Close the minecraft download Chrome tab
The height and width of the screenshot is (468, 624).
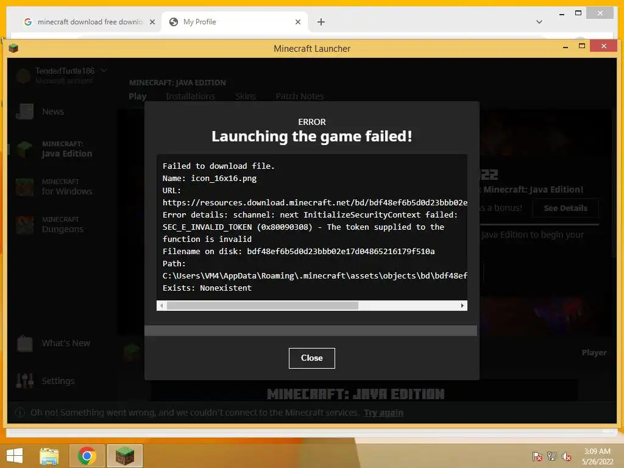tap(152, 22)
